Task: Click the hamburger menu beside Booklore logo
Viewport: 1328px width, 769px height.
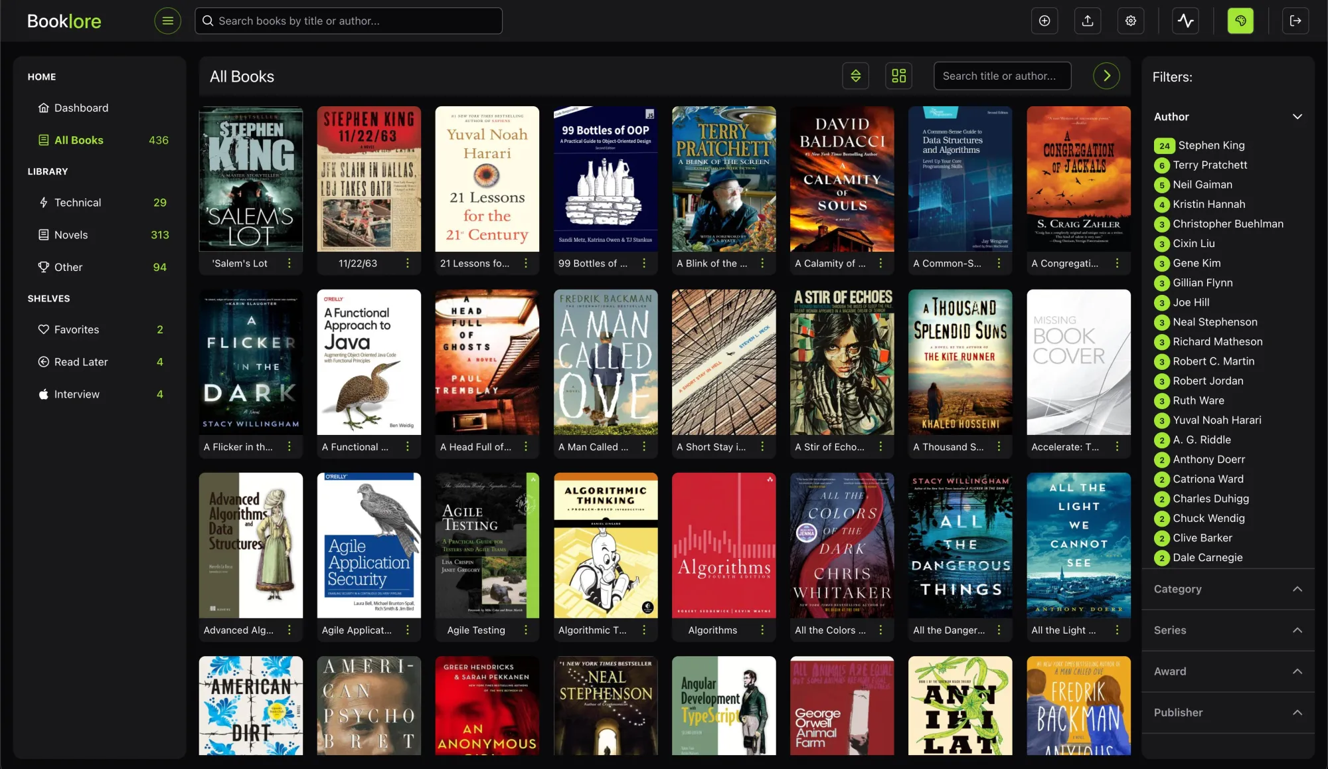Action: tap(167, 21)
